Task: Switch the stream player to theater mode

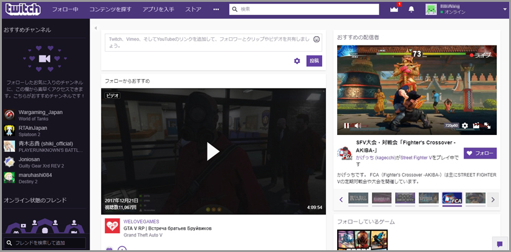Action: click(x=477, y=126)
